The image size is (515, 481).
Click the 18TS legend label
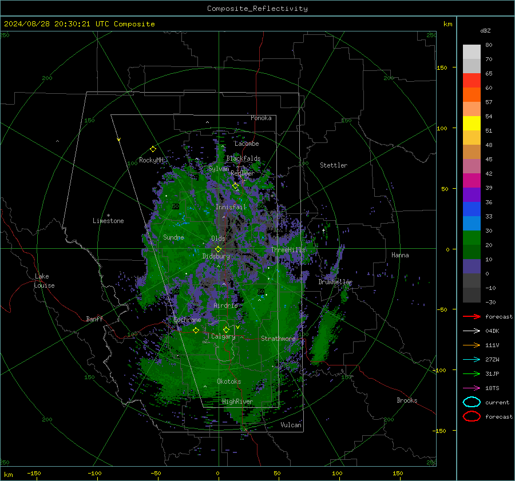tap(492, 388)
